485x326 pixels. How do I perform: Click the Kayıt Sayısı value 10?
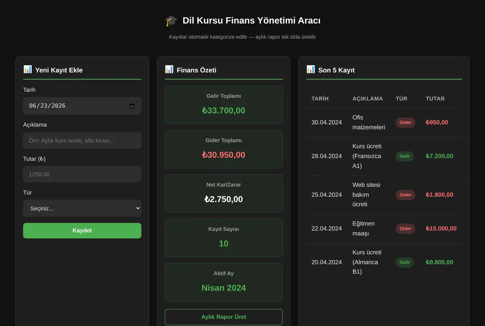click(224, 243)
